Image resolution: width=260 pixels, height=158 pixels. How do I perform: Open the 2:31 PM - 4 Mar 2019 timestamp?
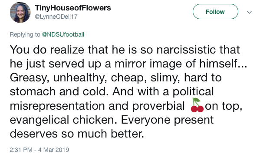click(39, 150)
